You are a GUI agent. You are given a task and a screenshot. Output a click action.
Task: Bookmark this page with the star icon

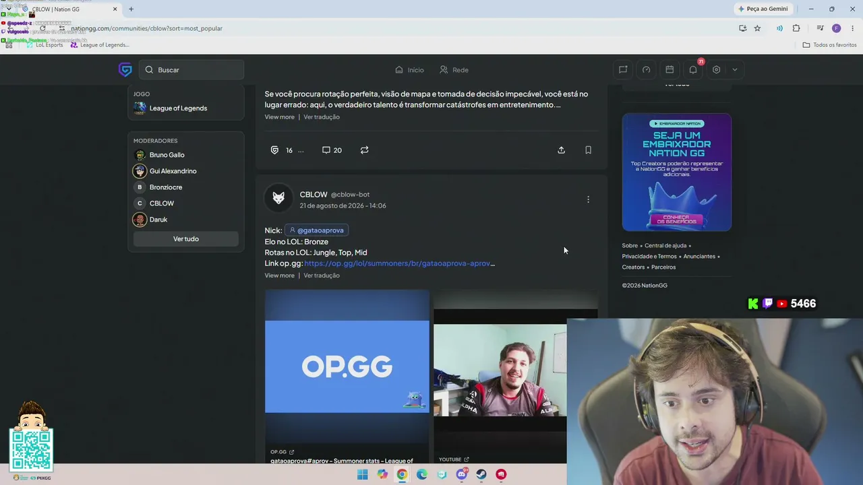757,28
